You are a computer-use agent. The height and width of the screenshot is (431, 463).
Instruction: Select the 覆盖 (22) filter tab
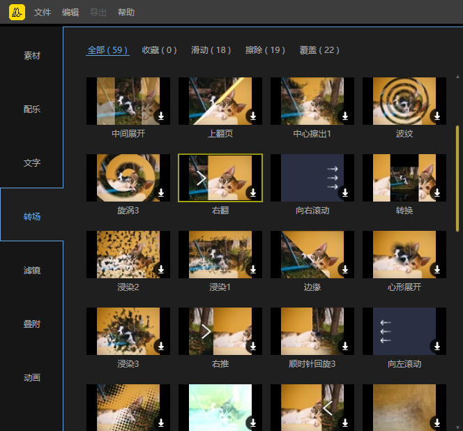[x=319, y=50]
